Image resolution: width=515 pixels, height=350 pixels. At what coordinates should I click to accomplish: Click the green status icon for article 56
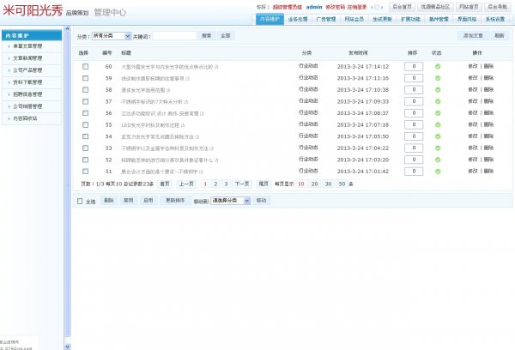click(438, 113)
